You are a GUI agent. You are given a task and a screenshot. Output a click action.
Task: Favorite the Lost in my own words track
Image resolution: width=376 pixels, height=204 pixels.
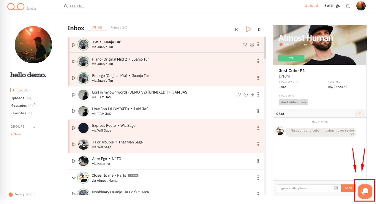[x=238, y=95]
